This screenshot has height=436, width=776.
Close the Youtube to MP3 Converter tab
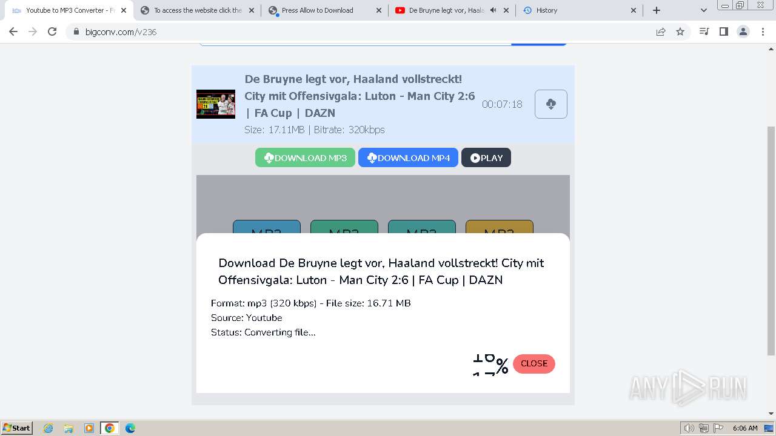[x=124, y=10]
